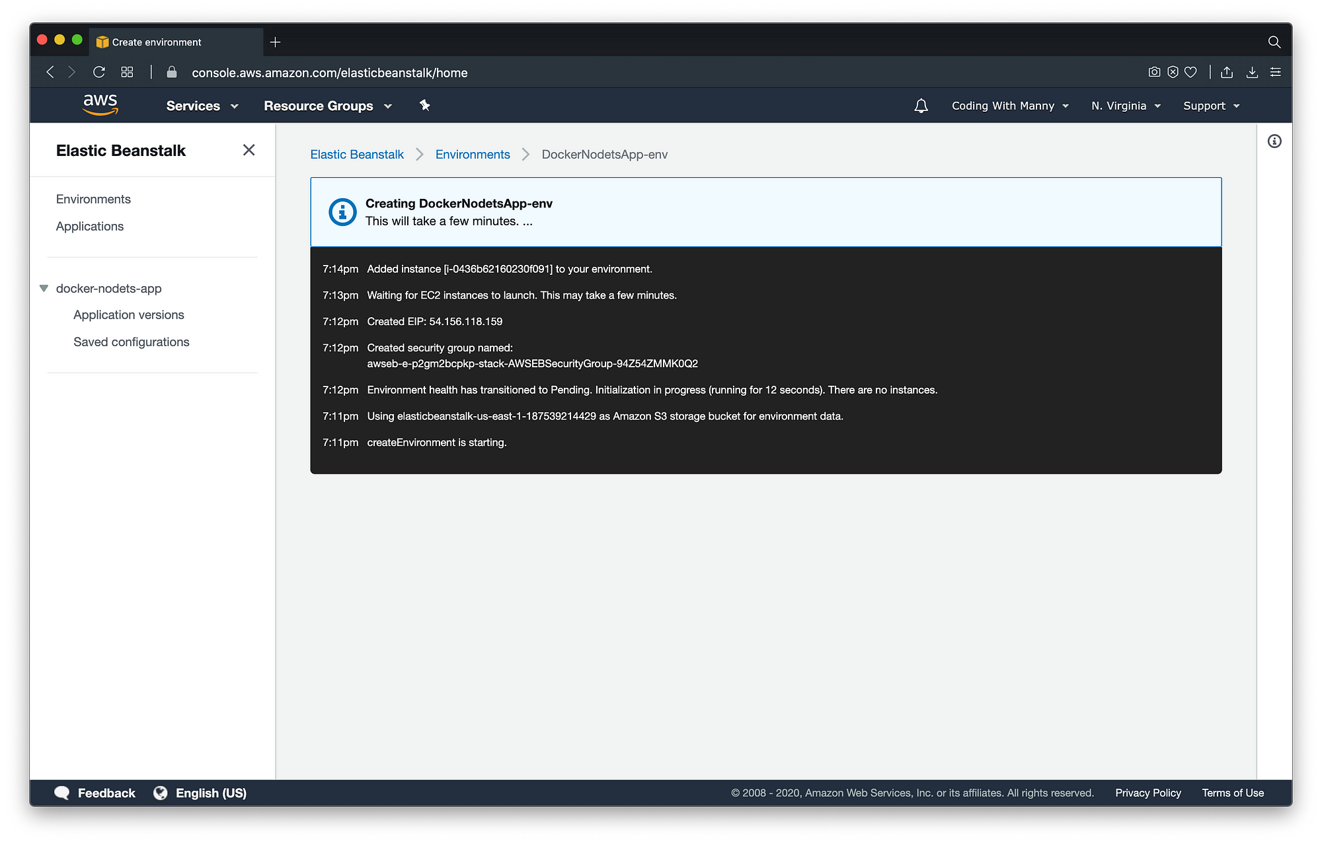Click the Elastic Beanstalk breadcrumb link
The width and height of the screenshot is (1322, 843).
tap(356, 154)
